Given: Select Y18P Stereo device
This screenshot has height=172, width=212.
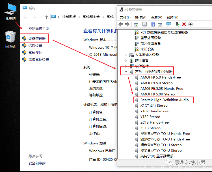Looking at the screenshot, I should pyautogui.click(x=150, y=117).
